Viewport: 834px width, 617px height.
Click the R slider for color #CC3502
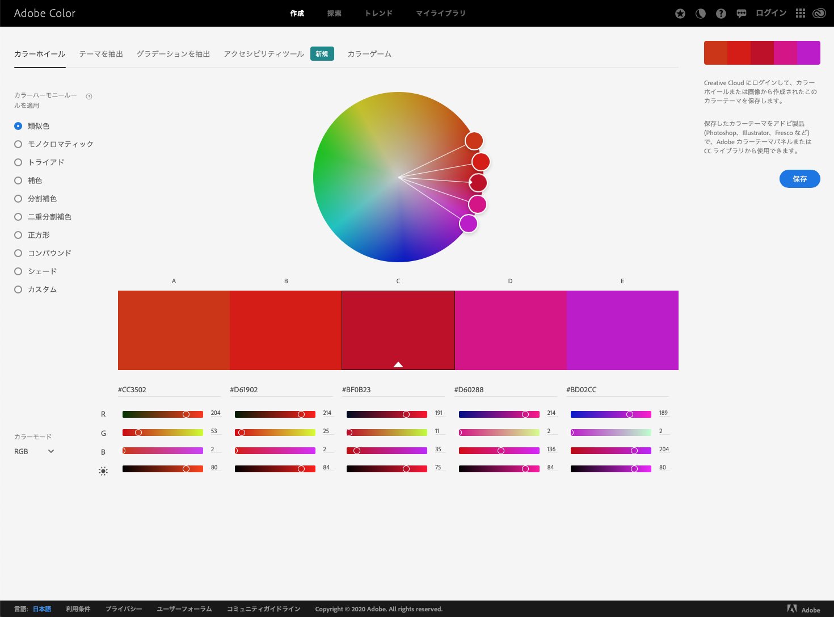tap(163, 414)
